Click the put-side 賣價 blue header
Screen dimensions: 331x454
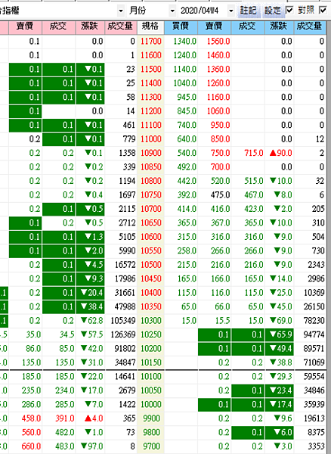(215, 26)
